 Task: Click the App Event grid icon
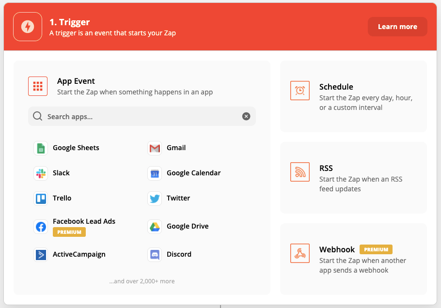[38, 86]
